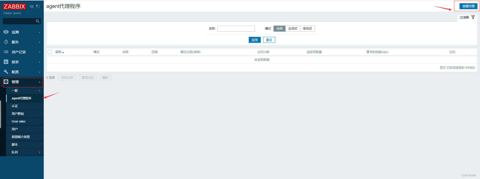Focus the 名称 filter input field
The width and height of the screenshot is (480, 179).
[236, 29]
